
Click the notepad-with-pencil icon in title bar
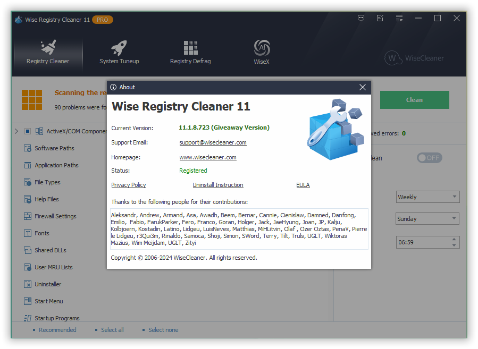[x=380, y=18]
